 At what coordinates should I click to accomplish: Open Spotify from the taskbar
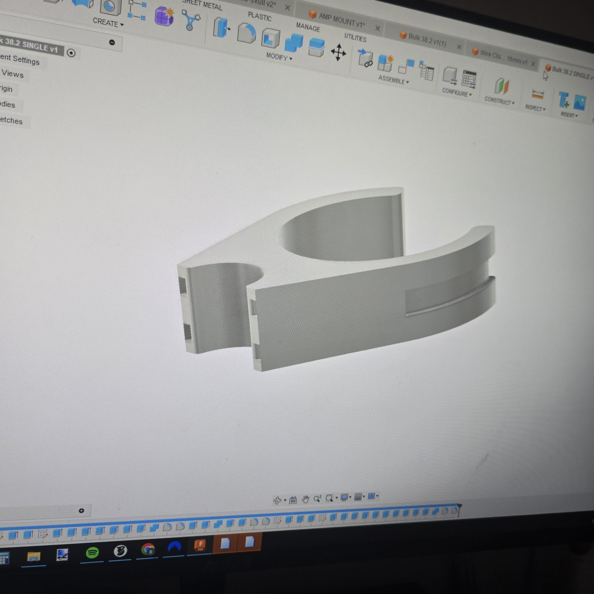pos(92,553)
